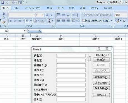Click the Align Text Right icon

(68, 21)
